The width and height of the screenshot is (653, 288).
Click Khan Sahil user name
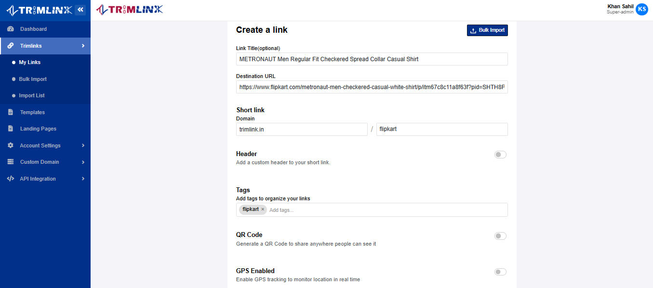coord(621,6)
